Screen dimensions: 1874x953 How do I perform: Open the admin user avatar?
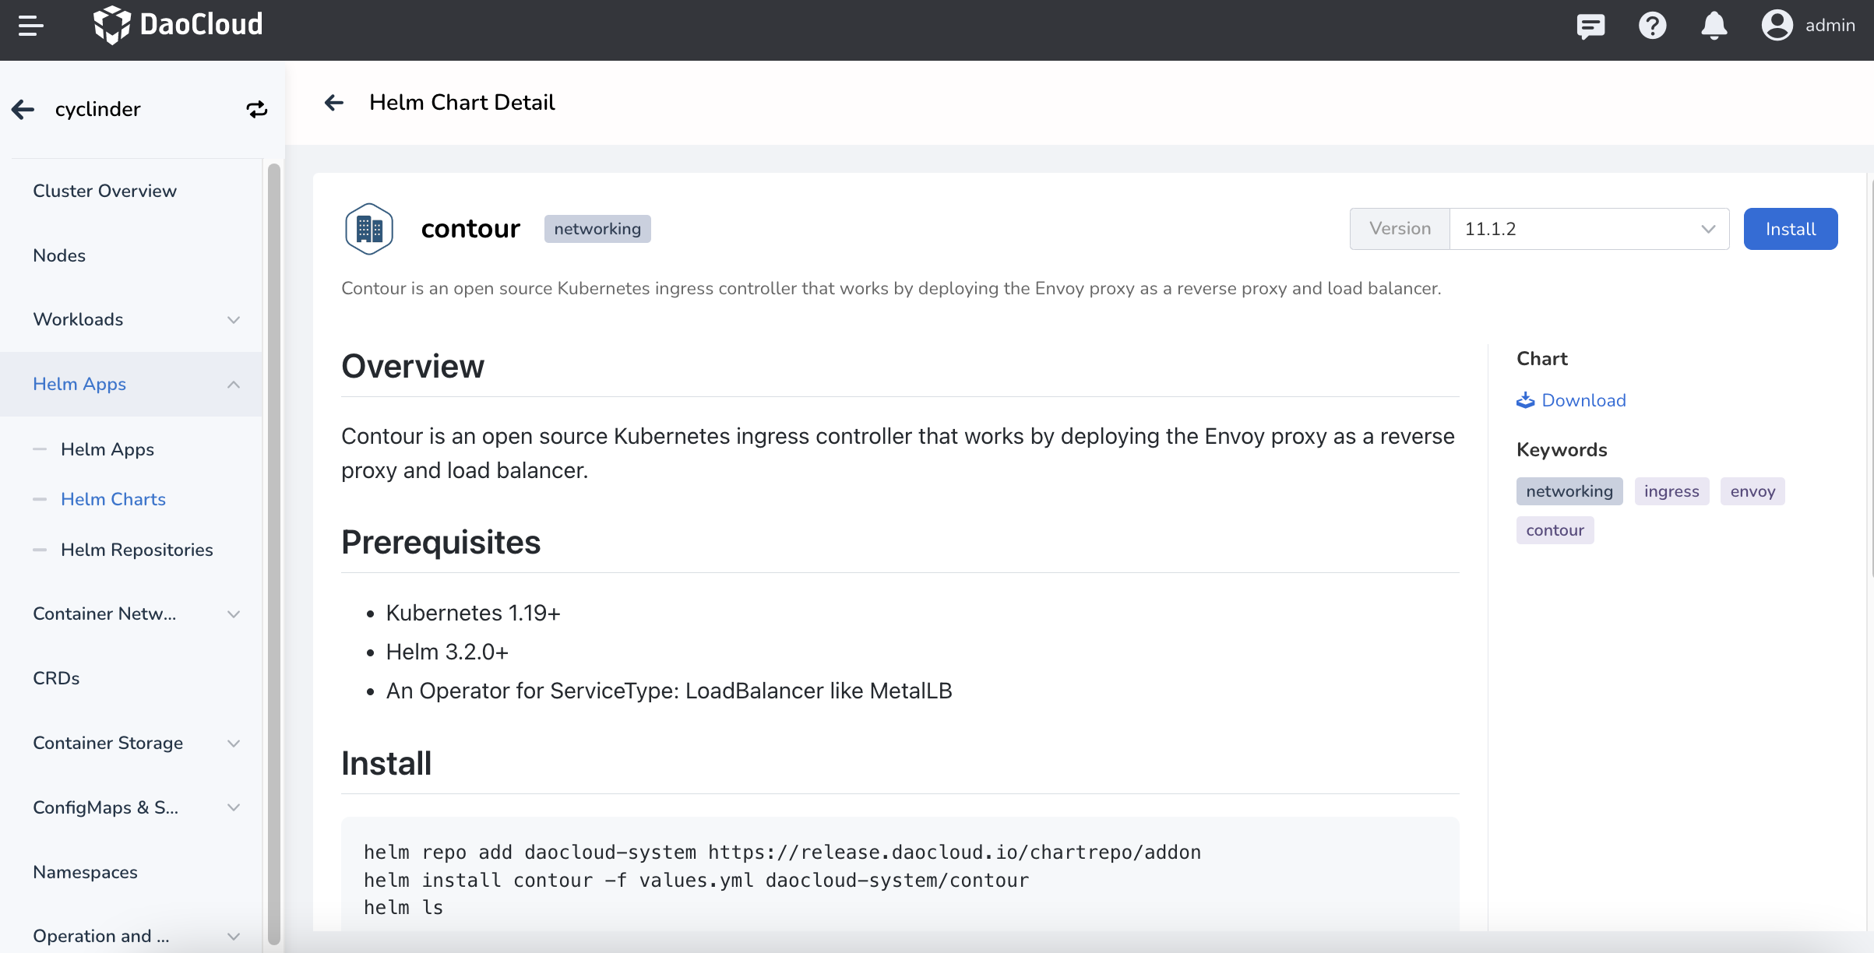pyautogui.click(x=1777, y=25)
